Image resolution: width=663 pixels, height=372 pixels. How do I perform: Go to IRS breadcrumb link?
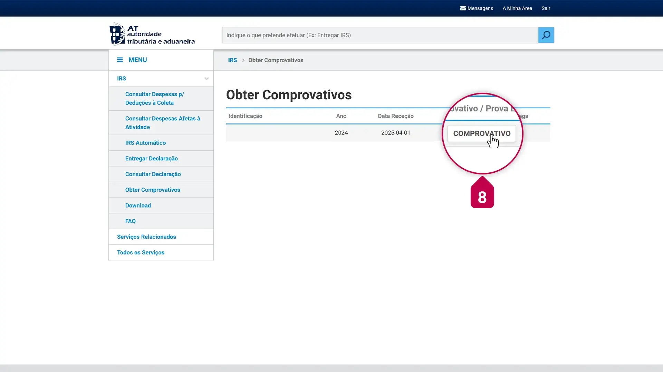pos(232,60)
